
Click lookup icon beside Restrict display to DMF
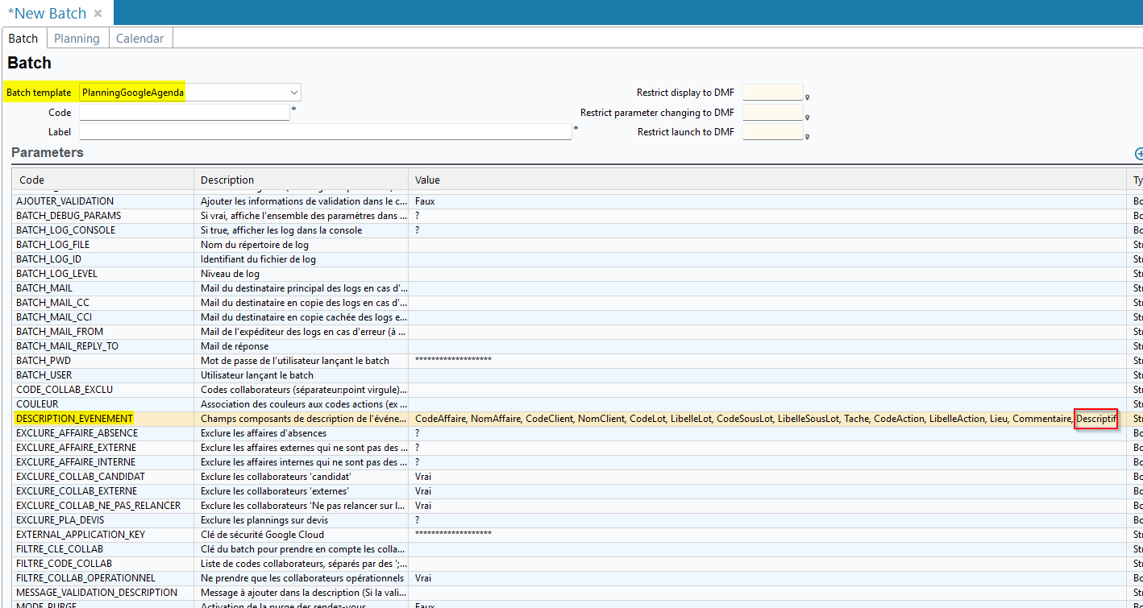point(807,97)
